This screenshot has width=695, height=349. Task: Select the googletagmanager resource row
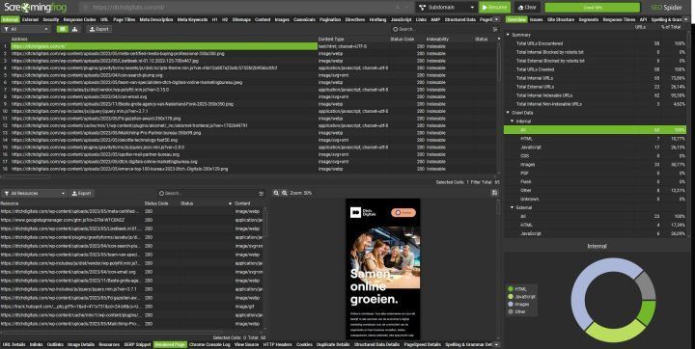(131, 220)
